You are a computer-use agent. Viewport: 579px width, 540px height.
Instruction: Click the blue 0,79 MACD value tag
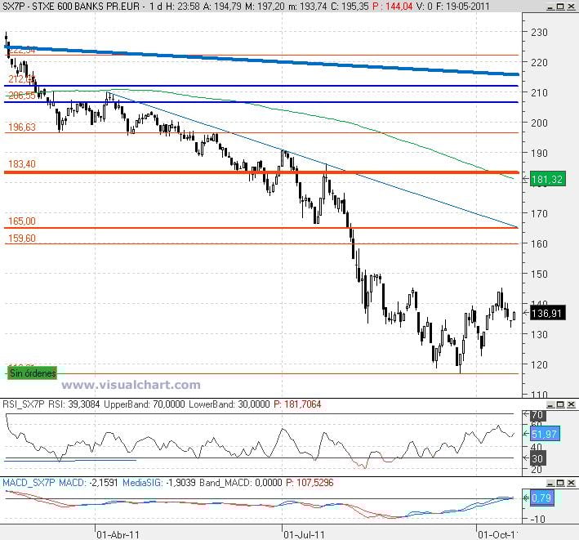pyautogui.click(x=541, y=498)
